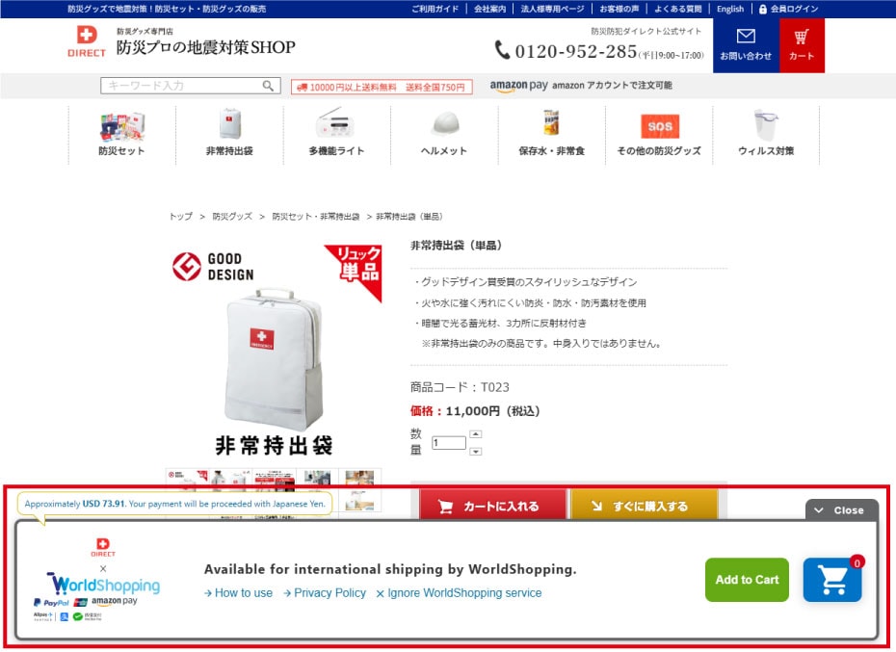Click the search magnifier icon
The image size is (896, 652).
tap(269, 86)
